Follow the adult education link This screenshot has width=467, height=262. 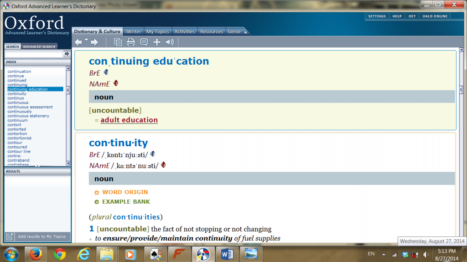click(129, 120)
